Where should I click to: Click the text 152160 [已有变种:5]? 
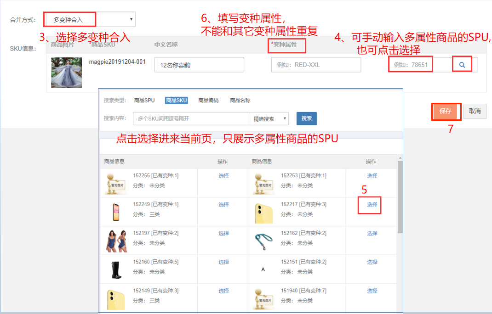point(155,262)
